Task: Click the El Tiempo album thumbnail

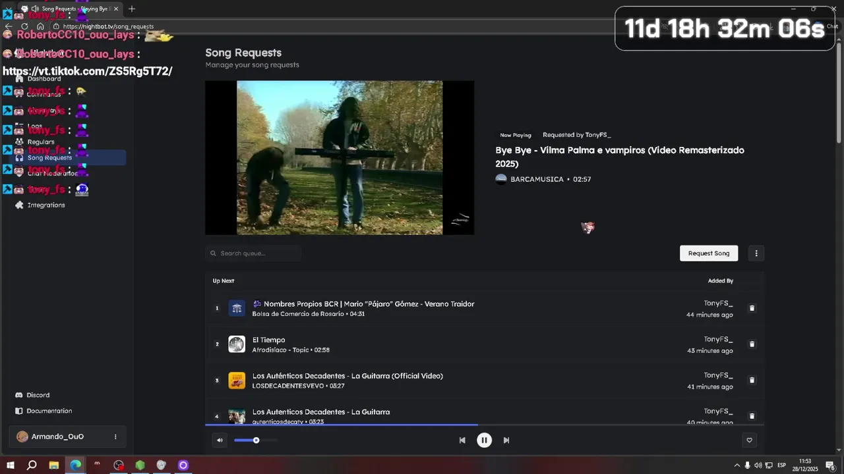Action: (237, 344)
